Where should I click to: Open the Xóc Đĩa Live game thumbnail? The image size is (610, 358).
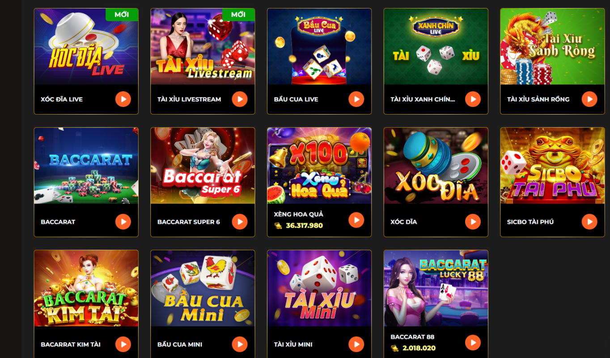pos(86,47)
